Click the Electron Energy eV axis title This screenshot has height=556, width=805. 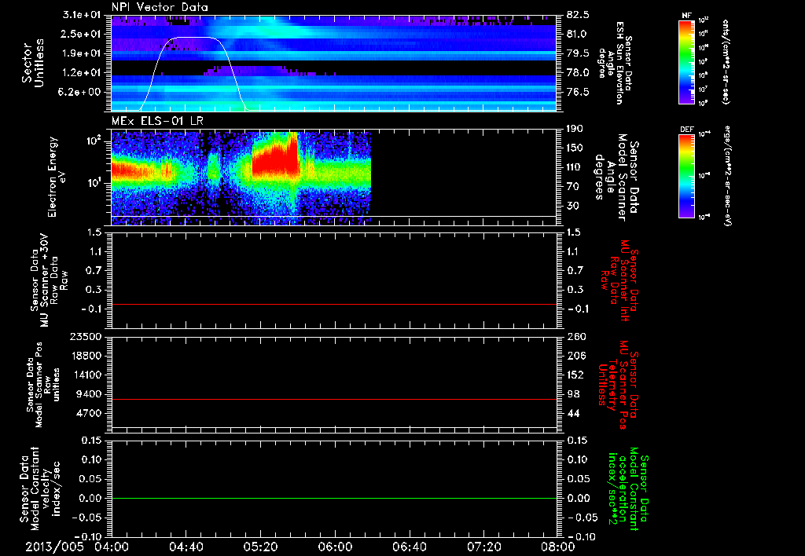point(57,177)
